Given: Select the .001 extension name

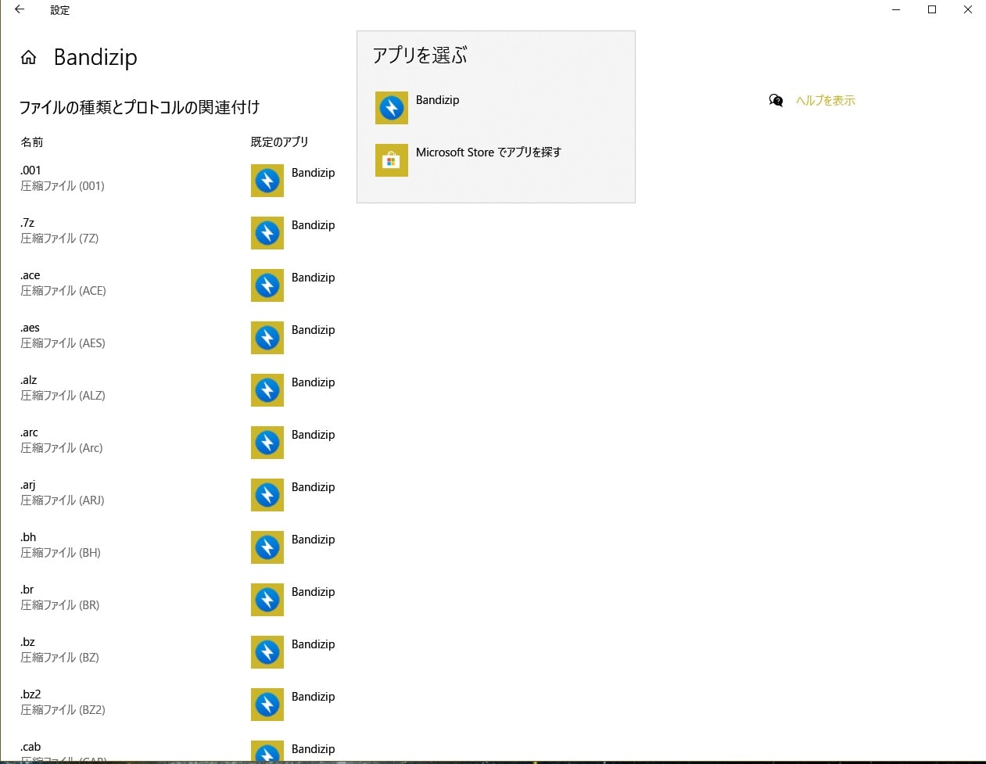Looking at the screenshot, I should 30,170.
